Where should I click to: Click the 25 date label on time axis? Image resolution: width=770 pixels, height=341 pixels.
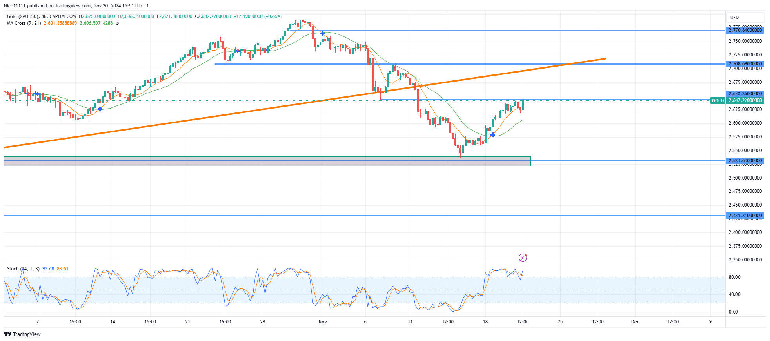click(560, 322)
